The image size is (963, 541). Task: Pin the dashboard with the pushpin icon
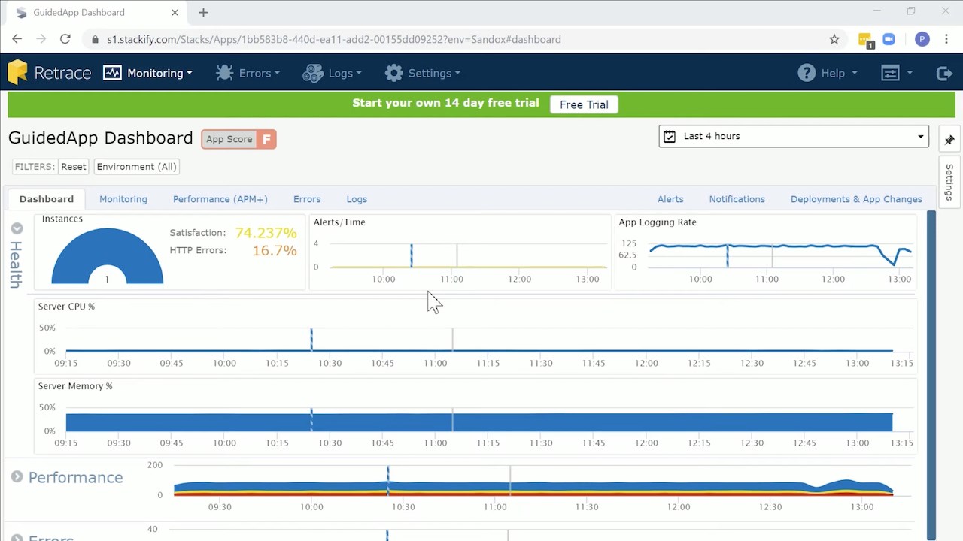tap(949, 140)
